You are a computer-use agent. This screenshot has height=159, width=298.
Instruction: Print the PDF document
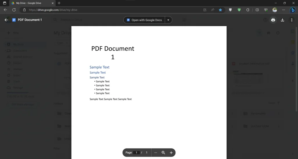(273, 20)
